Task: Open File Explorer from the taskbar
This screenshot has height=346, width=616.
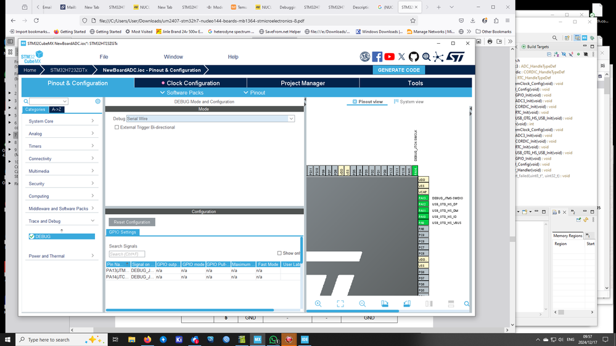Action: coord(131,339)
